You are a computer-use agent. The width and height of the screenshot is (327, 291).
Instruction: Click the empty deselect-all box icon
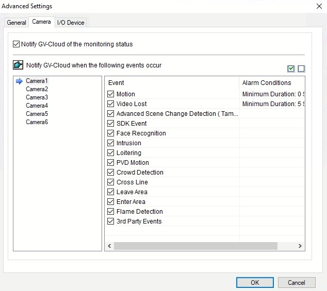coord(301,69)
